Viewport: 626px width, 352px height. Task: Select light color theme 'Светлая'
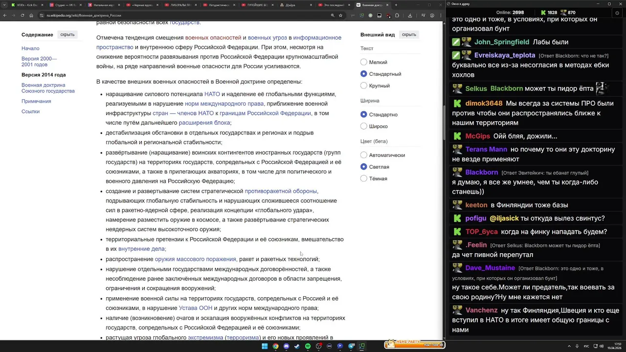363,167
